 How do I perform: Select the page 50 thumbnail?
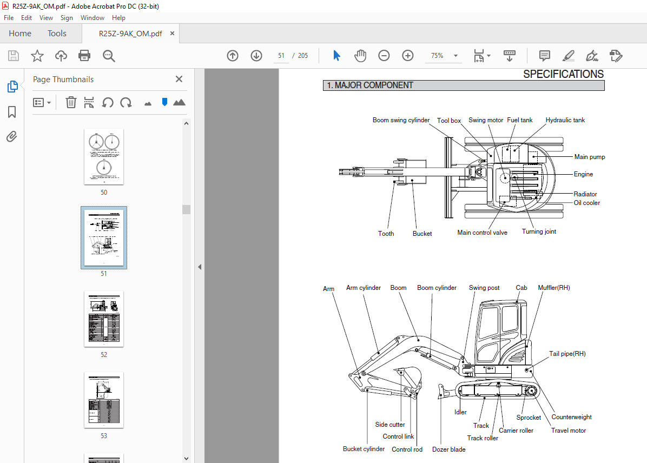click(104, 156)
